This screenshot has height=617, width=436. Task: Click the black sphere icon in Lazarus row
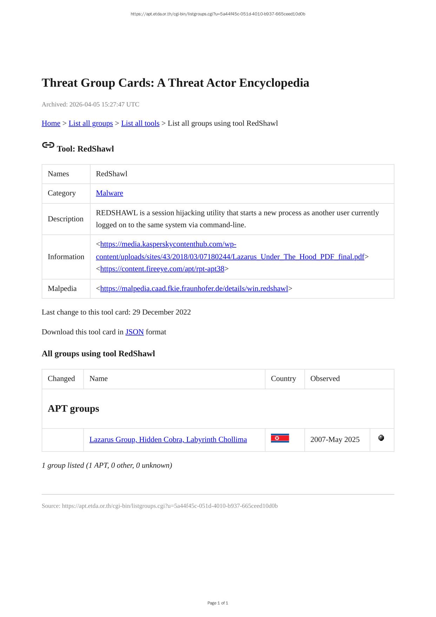[x=381, y=438]
